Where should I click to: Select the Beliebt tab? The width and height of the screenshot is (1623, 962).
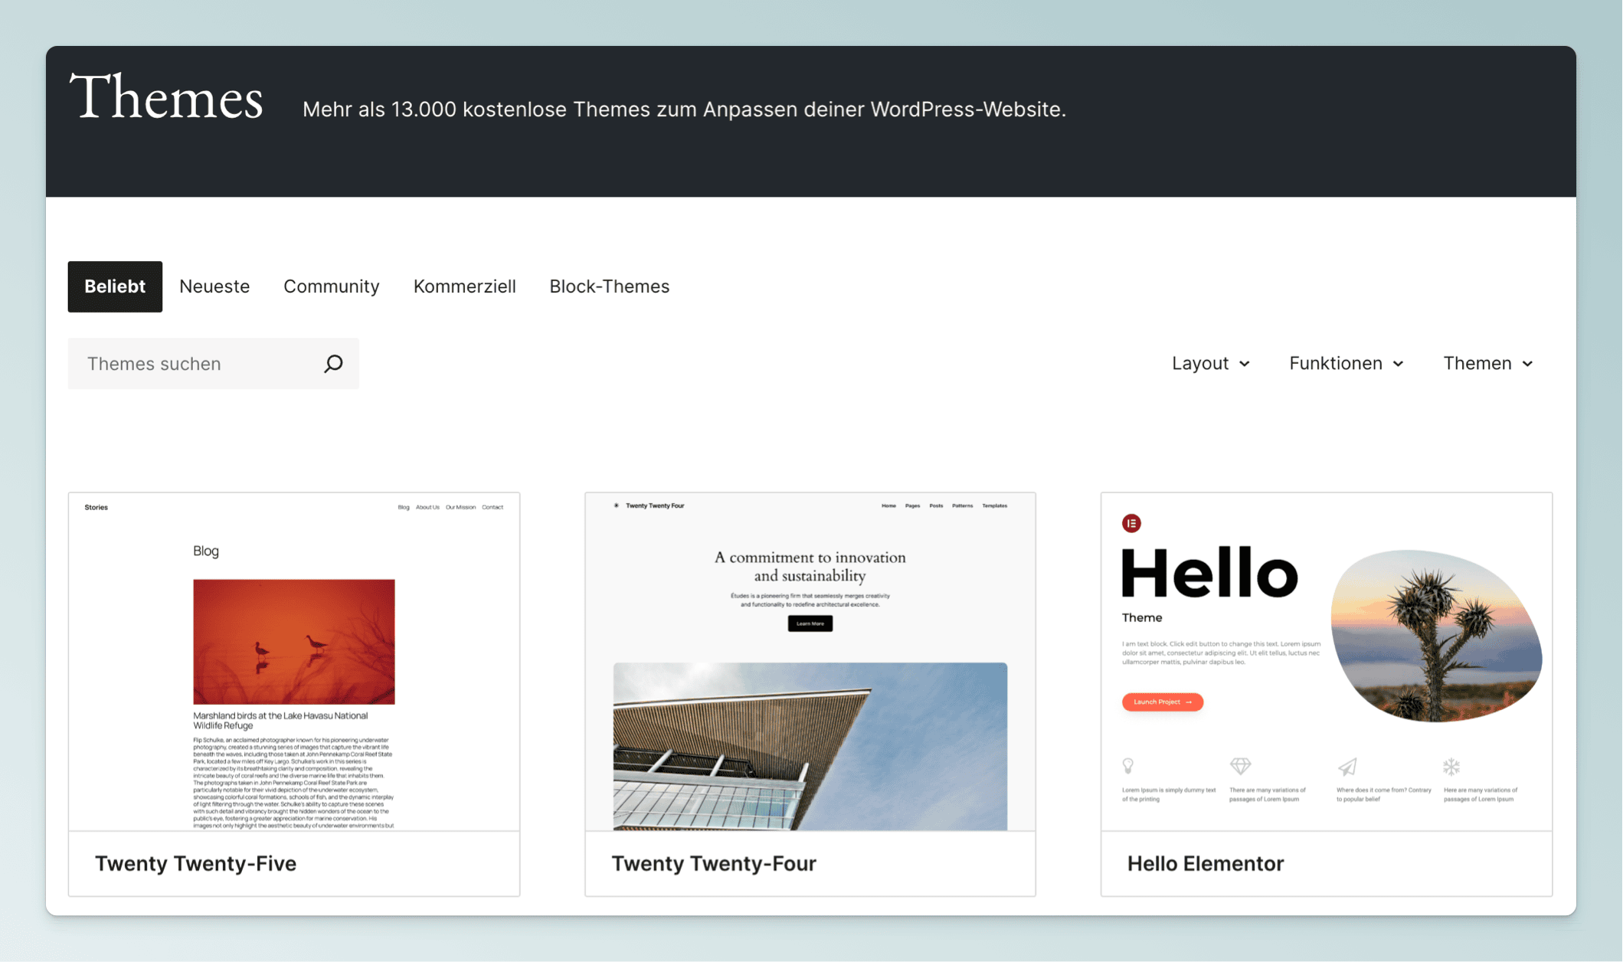click(x=115, y=286)
